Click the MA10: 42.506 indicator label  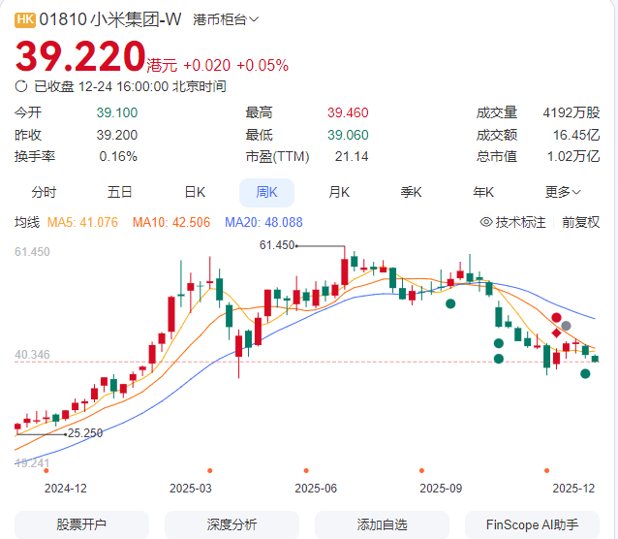point(171,222)
